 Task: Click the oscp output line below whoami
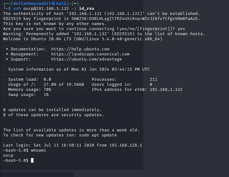8,155
